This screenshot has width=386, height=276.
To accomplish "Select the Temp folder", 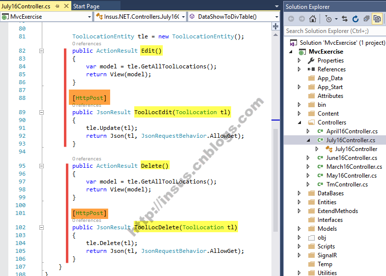I will pyautogui.click(x=325, y=264).
